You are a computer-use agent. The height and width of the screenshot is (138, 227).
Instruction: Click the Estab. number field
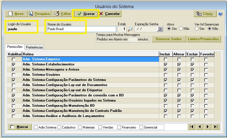point(122,29)
